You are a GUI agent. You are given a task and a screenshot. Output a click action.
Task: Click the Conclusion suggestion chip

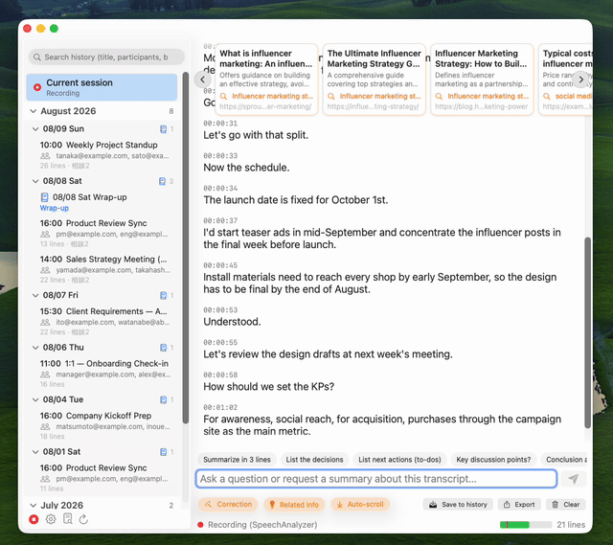566,460
